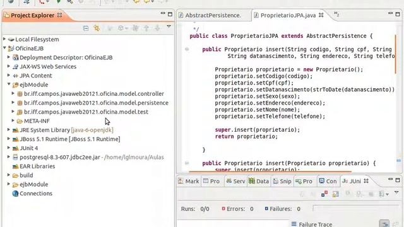The width and height of the screenshot is (404, 227).
Task: Click the JRE System Library icon
Action: point(15,131)
